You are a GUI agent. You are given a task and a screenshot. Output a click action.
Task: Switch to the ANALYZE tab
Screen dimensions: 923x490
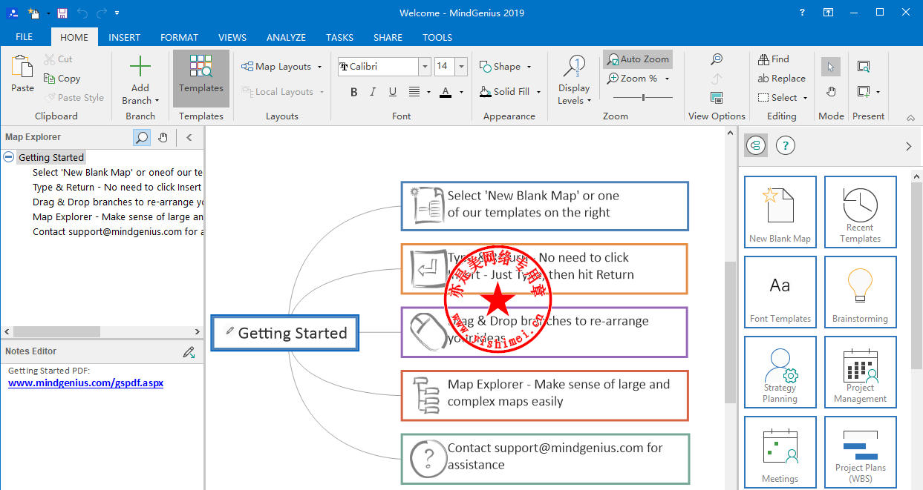(x=286, y=37)
